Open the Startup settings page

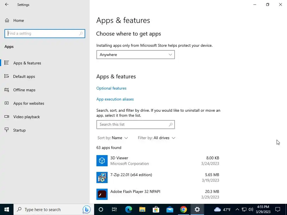(x=45, y=130)
